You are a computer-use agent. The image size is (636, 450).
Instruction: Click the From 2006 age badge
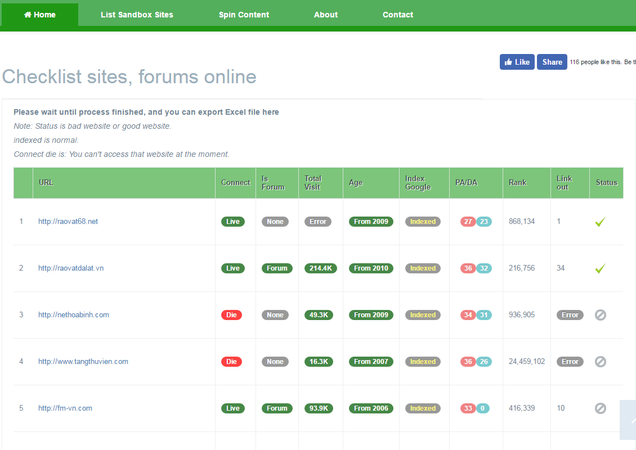(x=371, y=408)
